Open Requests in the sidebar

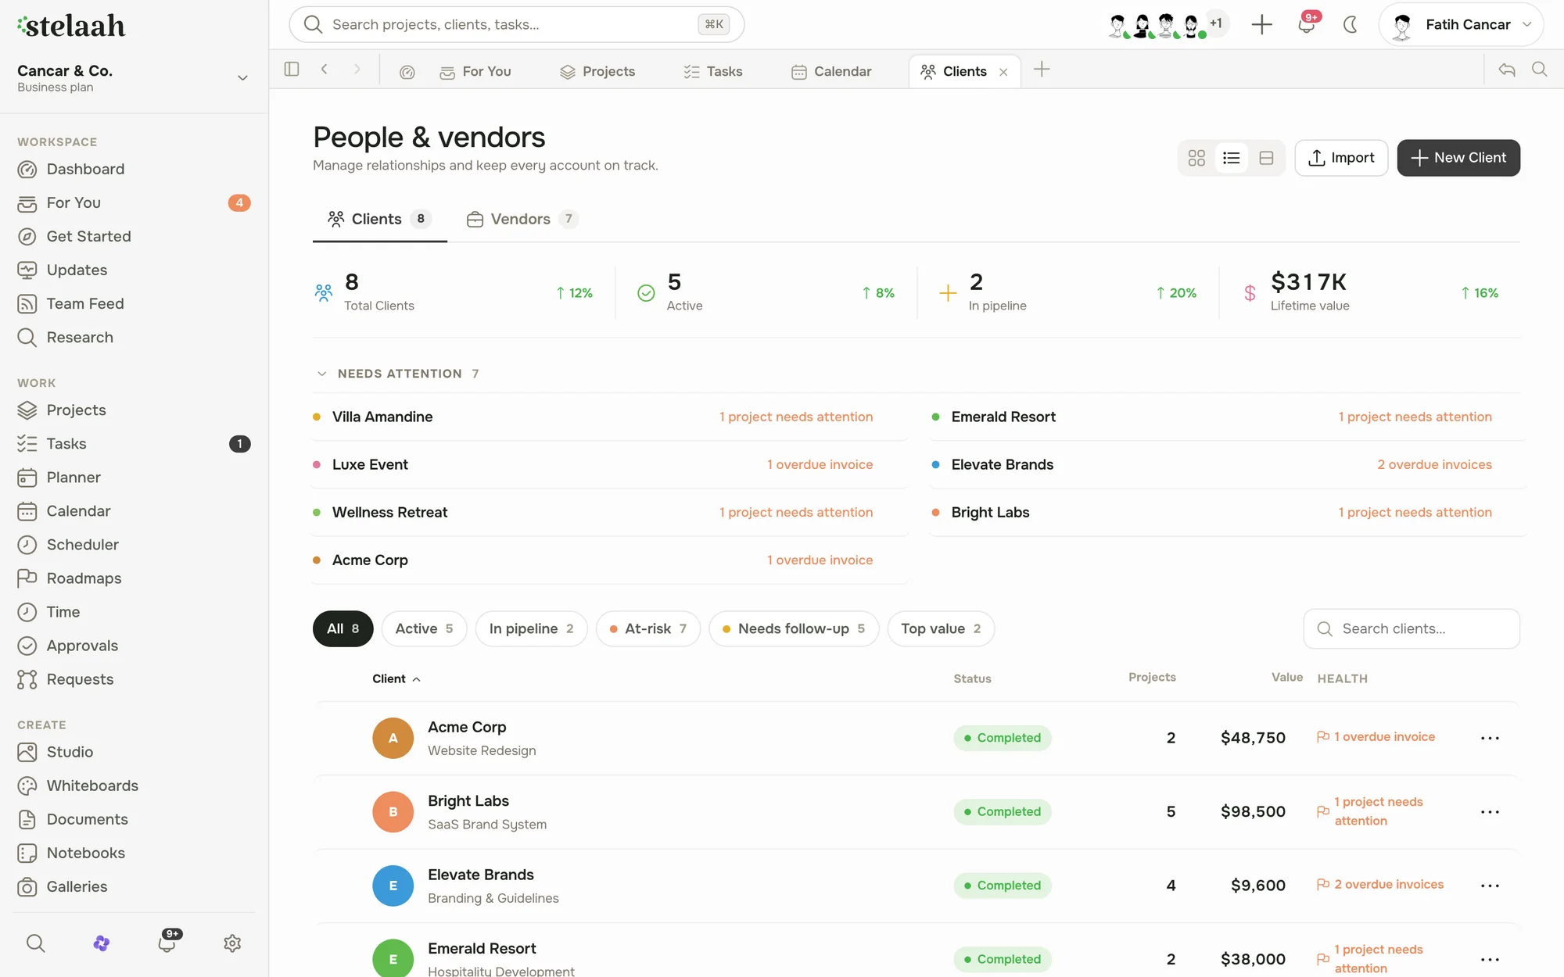[134, 679]
